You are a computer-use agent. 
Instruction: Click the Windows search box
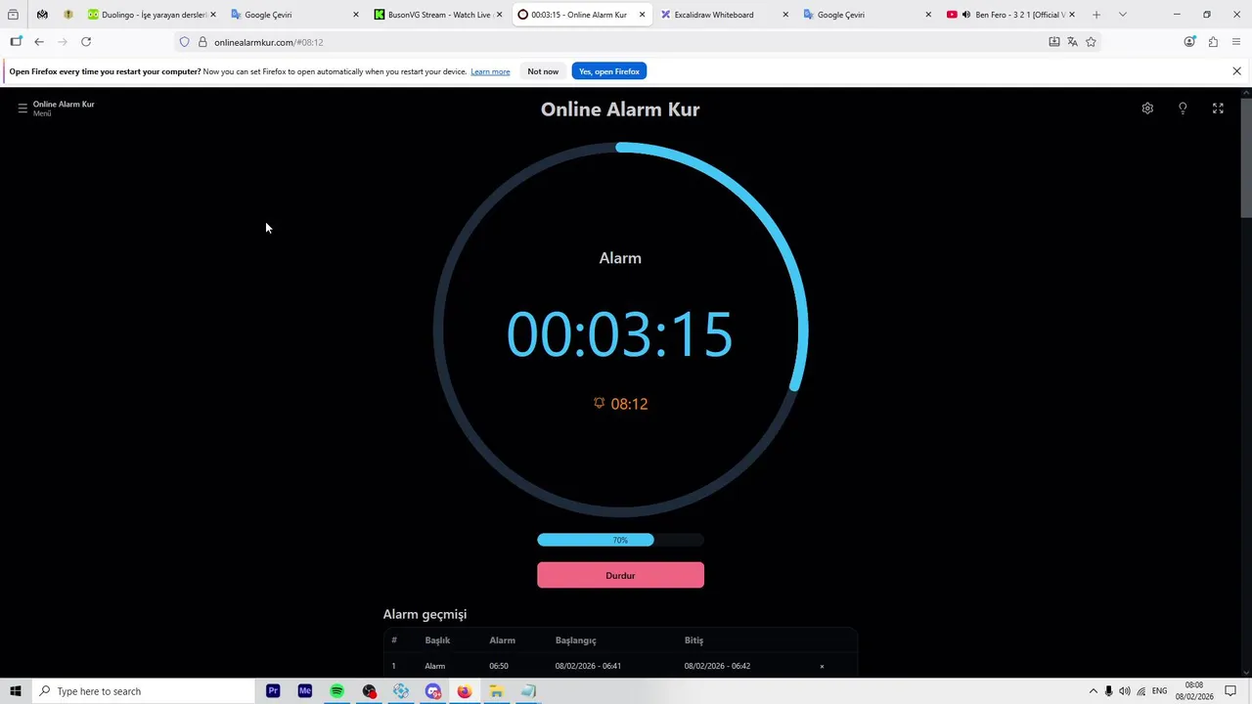[143, 691]
